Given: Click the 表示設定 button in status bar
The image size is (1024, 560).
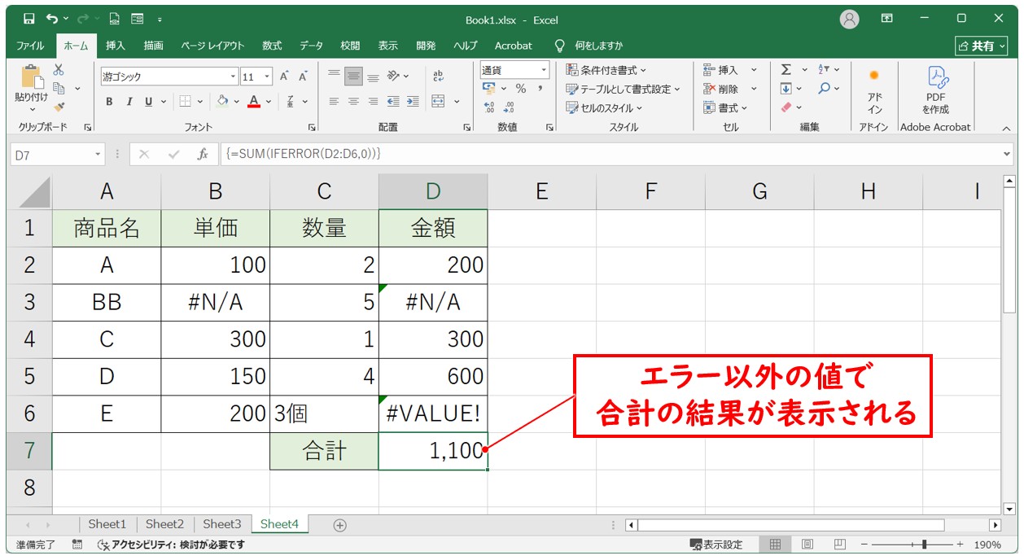Looking at the screenshot, I should pyautogui.click(x=716, y=545).
